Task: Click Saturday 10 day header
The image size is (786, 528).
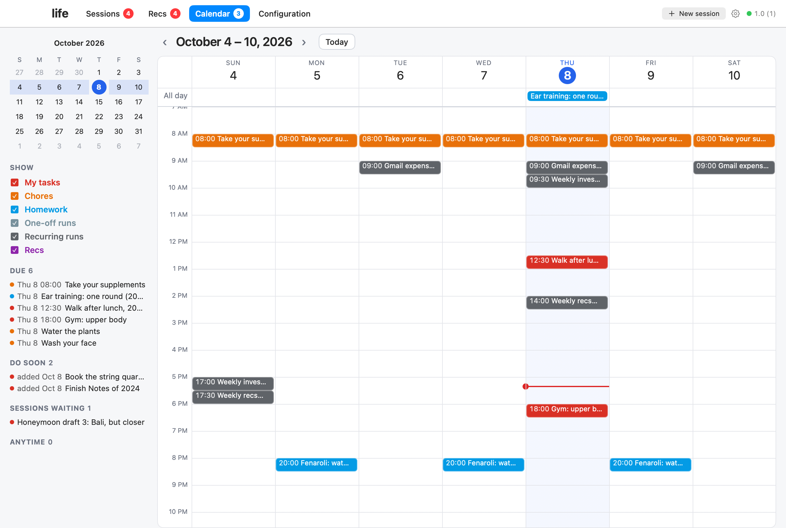Action: pyautogui.click(x=734, y=72)
